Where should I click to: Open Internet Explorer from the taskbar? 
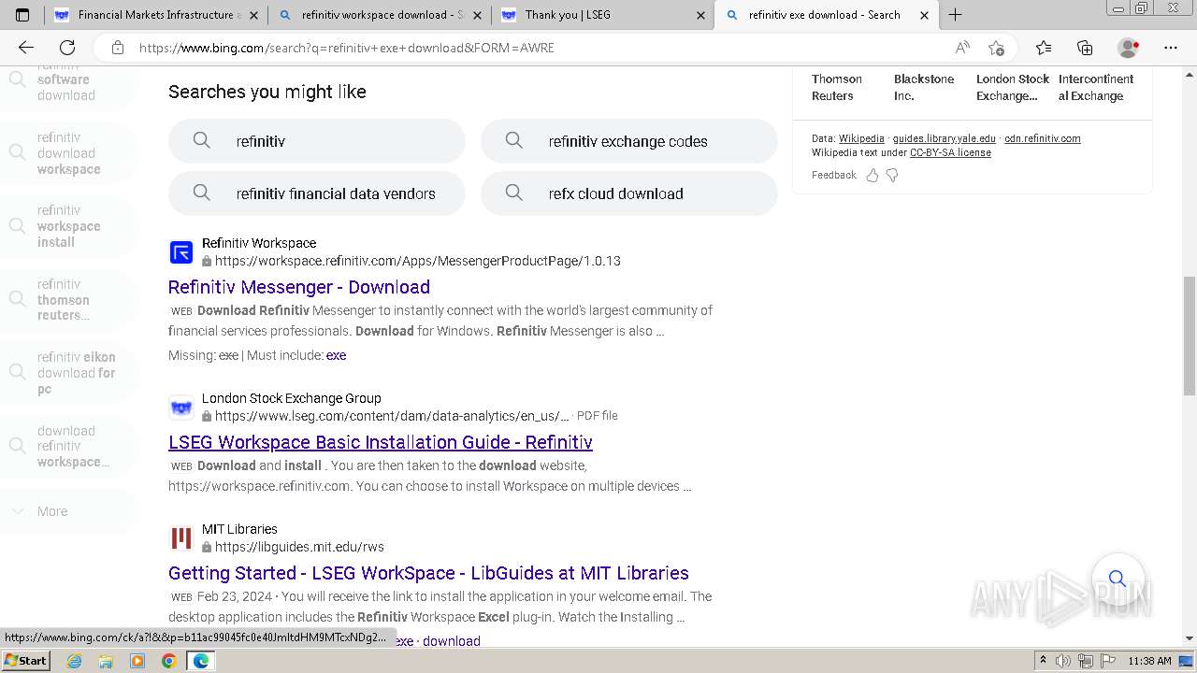click(75, 661)
